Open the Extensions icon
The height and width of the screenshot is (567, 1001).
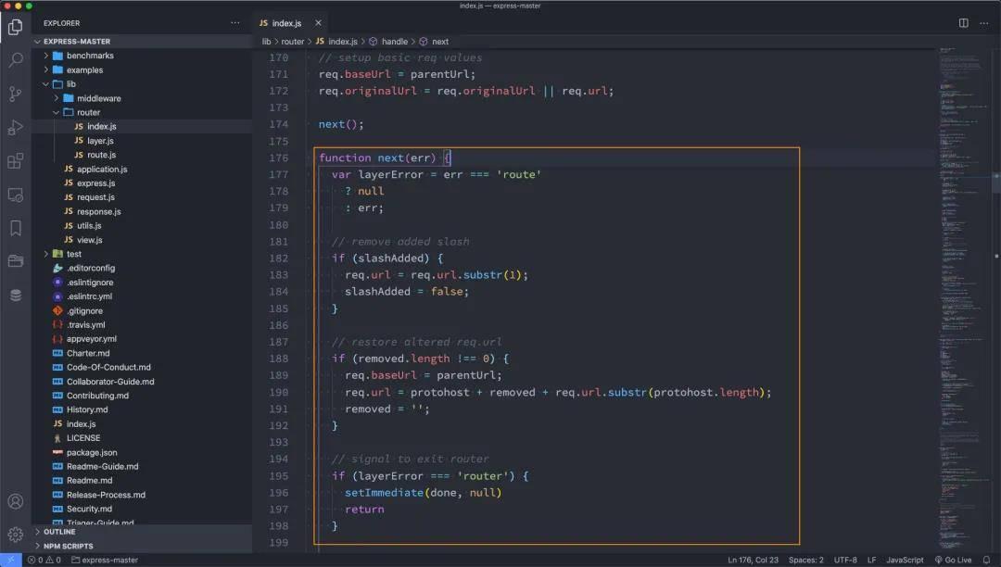pyautogui.click(x=14, y=160)
